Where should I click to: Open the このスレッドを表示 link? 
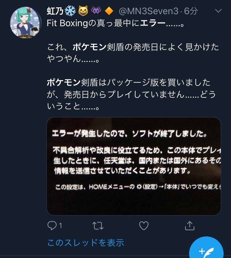86,243
